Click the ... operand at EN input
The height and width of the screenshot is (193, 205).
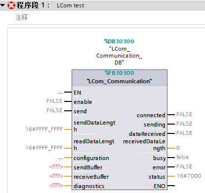point(61,93)
